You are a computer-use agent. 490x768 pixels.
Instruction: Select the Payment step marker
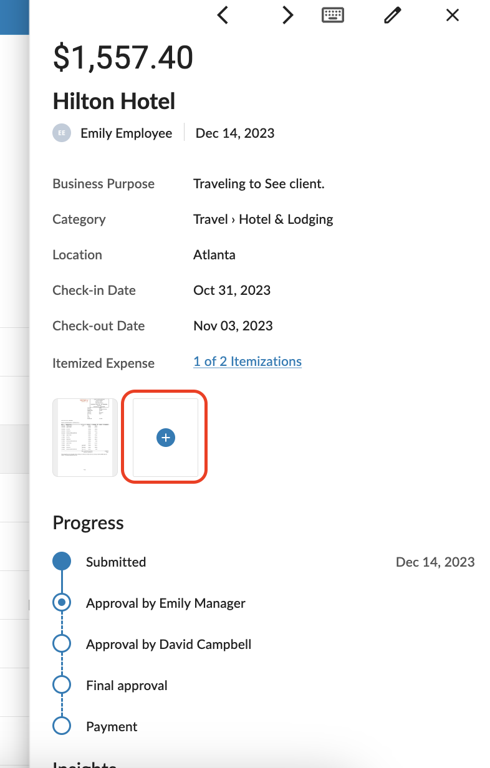(x=62, y=726)
